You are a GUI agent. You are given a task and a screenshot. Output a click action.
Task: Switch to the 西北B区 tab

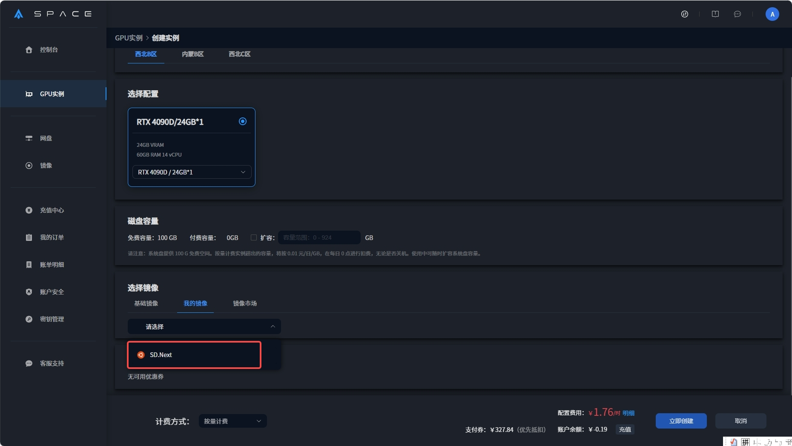point(146,54)
